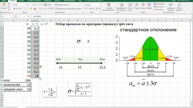Image resolution: width=193 pixels, height=108 pixels.
Task: Decrease font size with the smaller A icon
Action: [36, 5]
